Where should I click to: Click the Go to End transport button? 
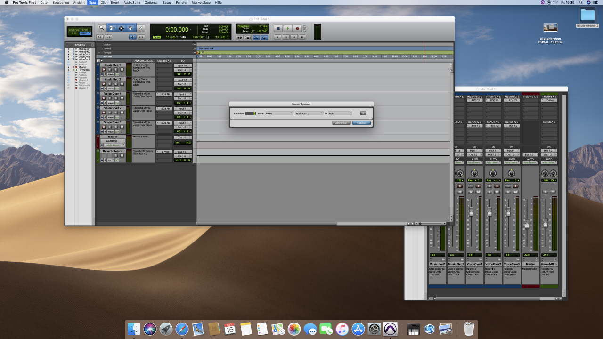[302, 37]
